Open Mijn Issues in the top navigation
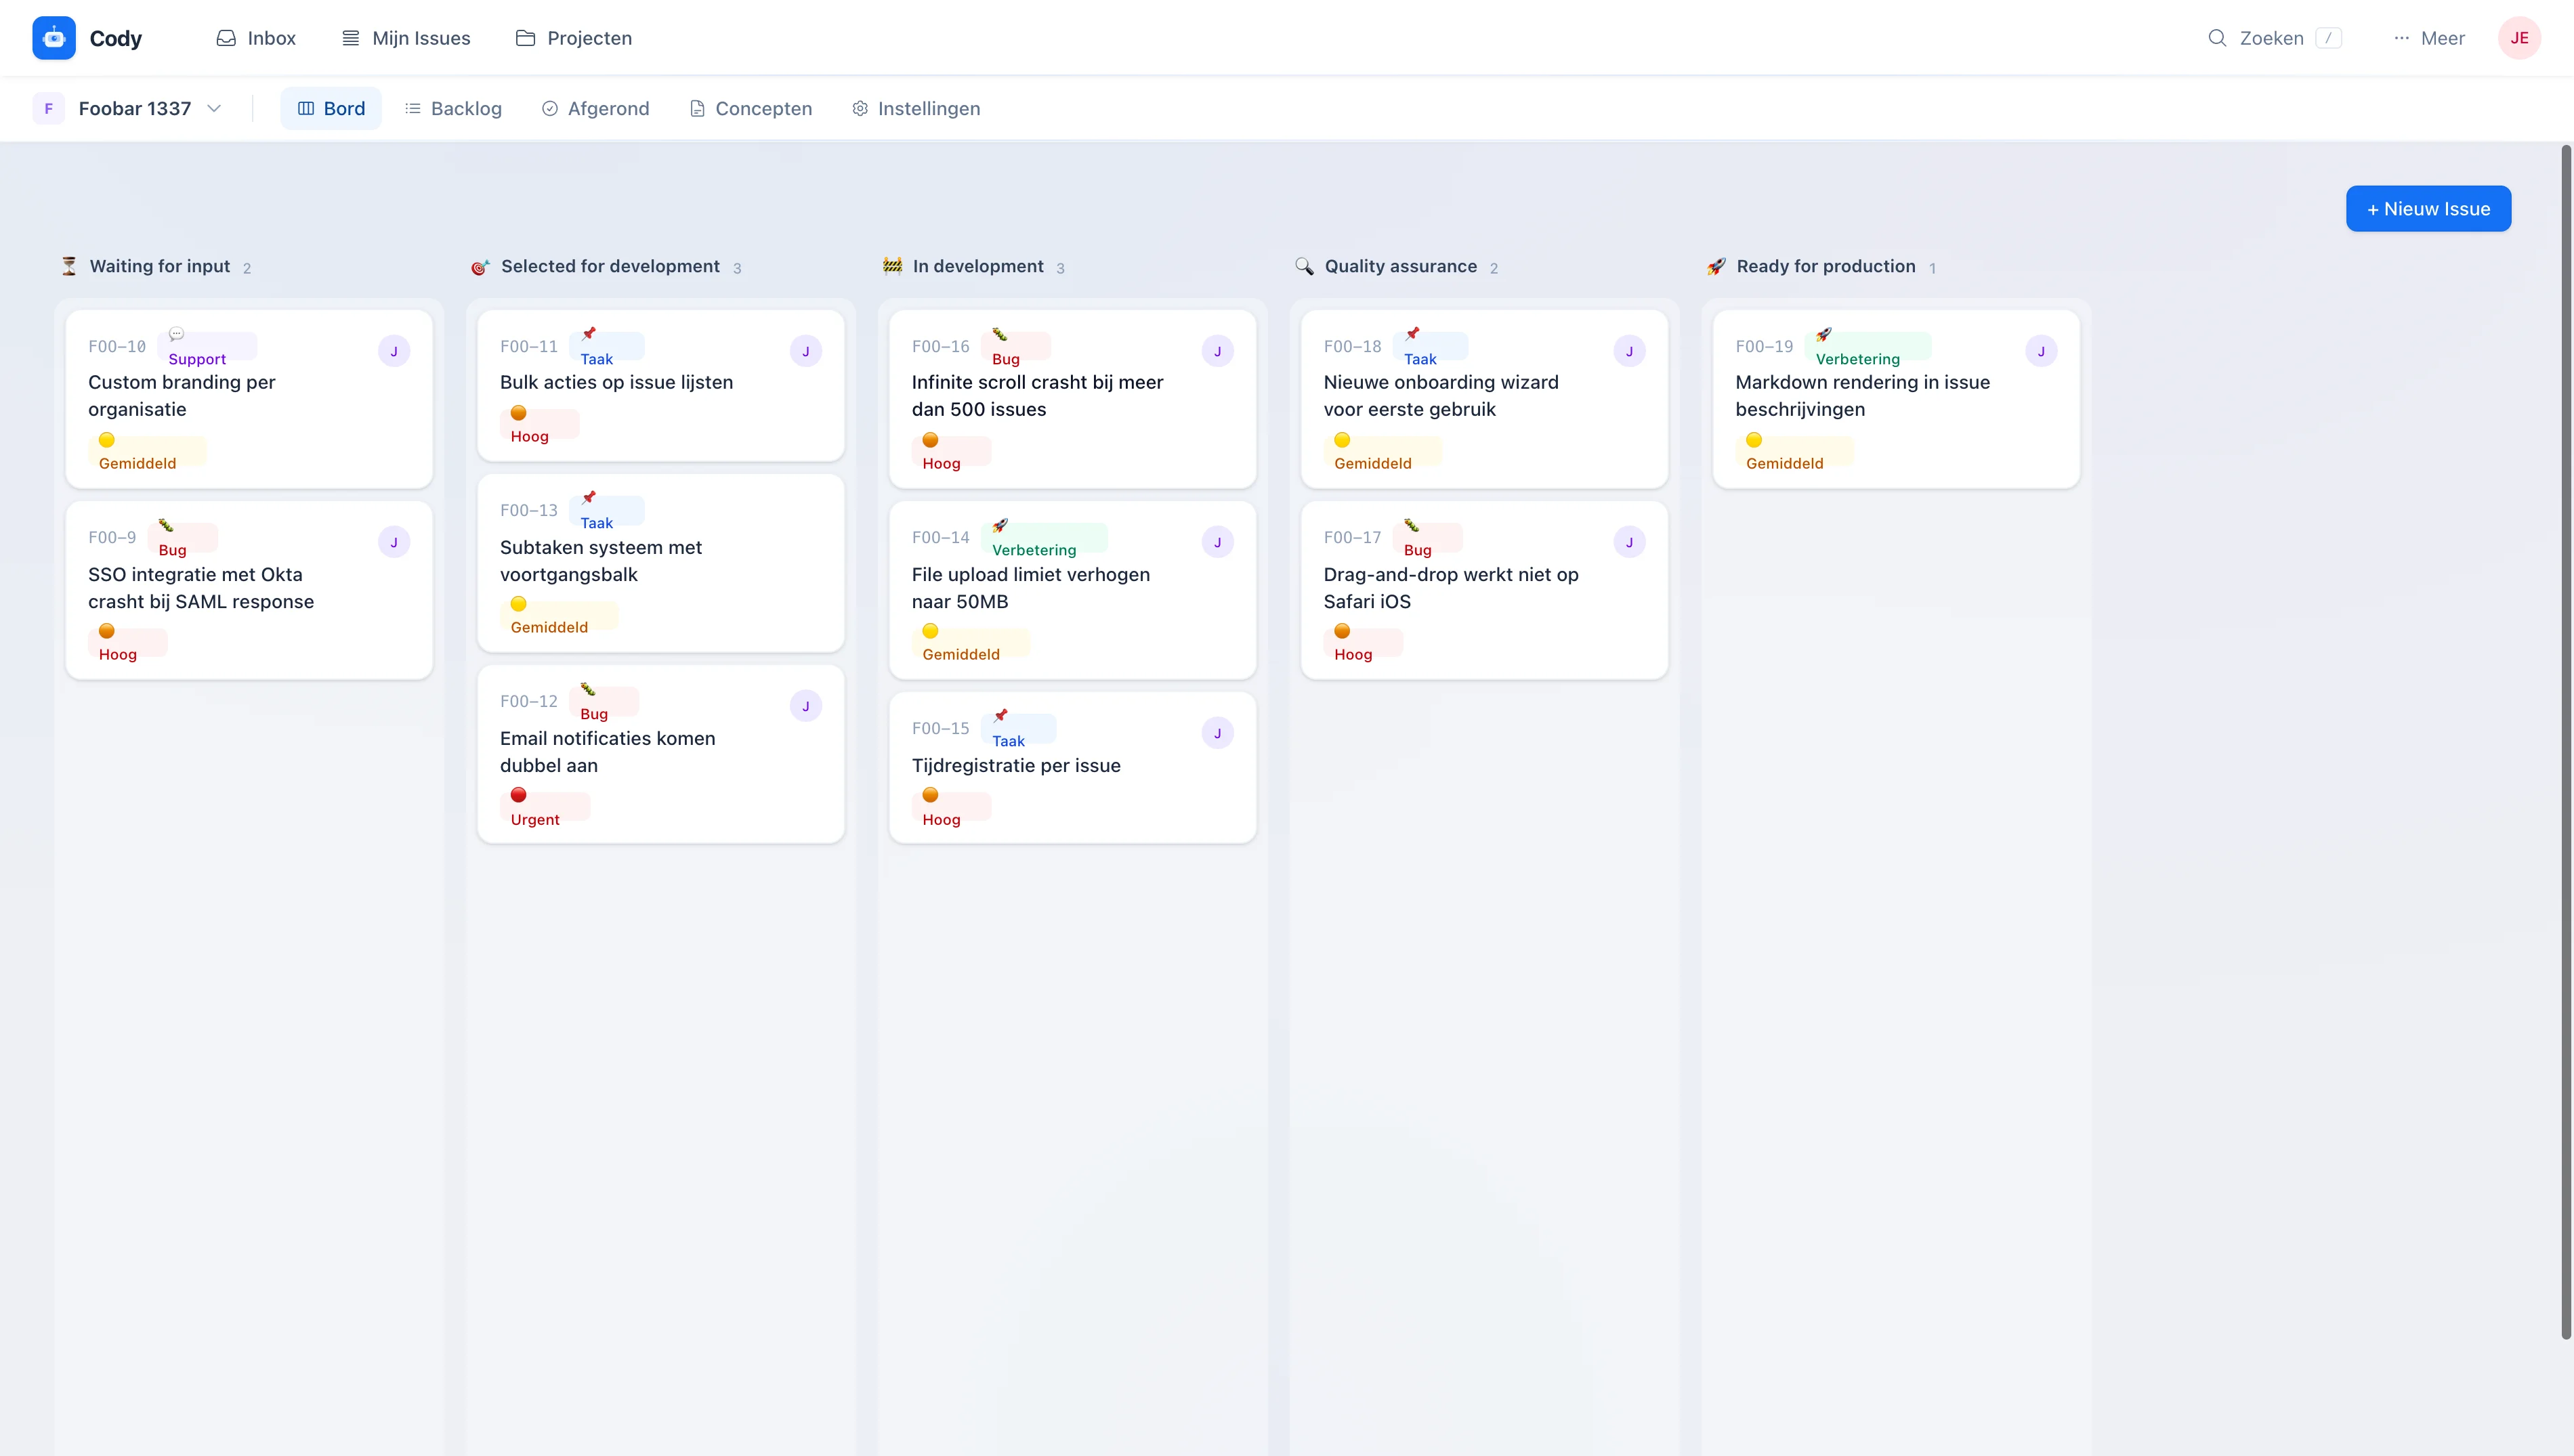 click(x=406, y=38)
